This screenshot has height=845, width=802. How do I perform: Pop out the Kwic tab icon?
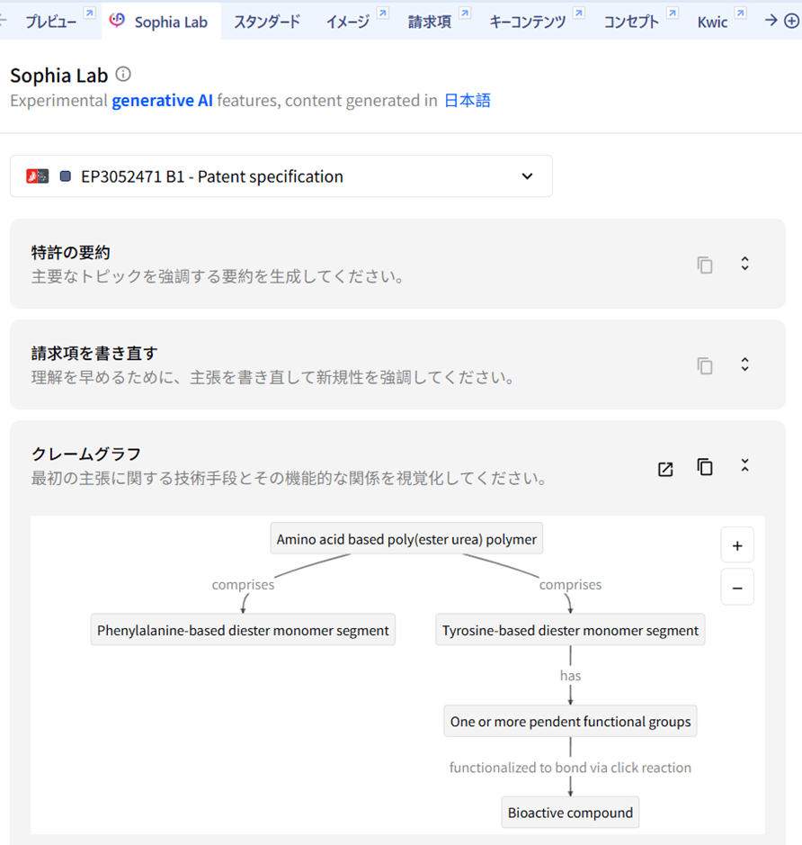[741, 13]
